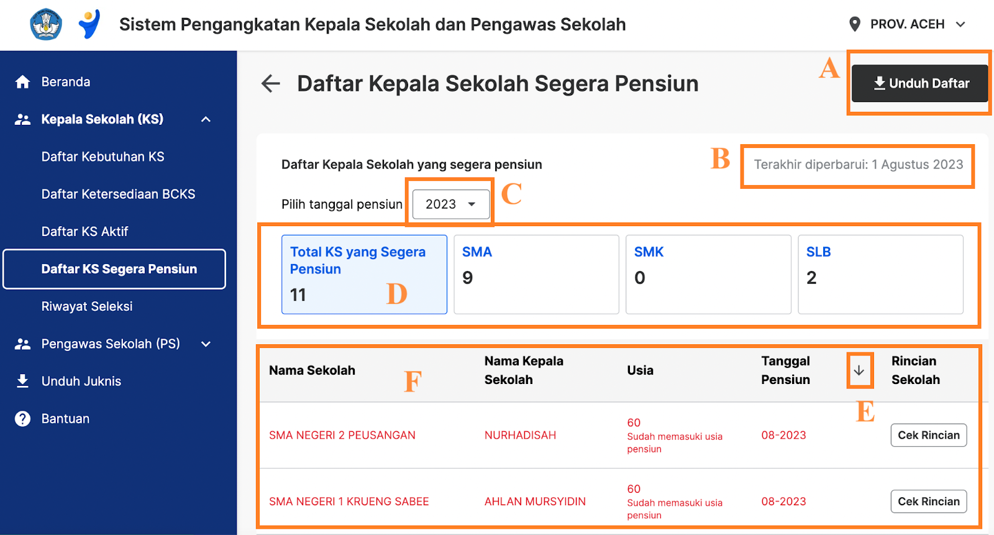Select Daftar KS Segera Pensiun menu item
This screenshot has width=994, height=535.
point(114,269)
